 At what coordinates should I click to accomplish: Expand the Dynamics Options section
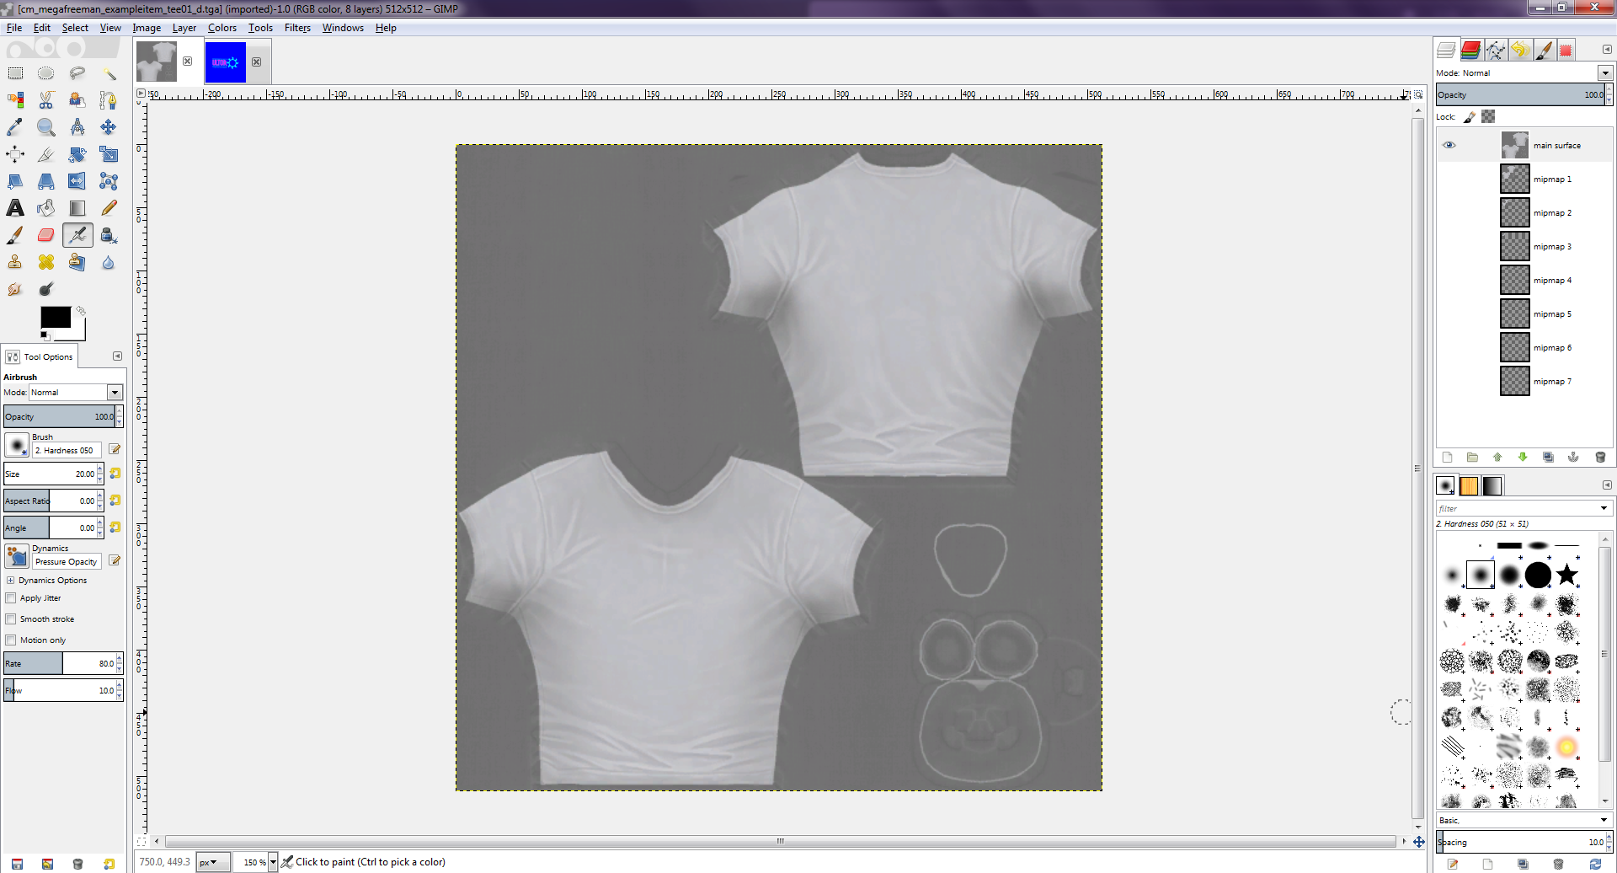pyautogui.click(x=10, y=581)
